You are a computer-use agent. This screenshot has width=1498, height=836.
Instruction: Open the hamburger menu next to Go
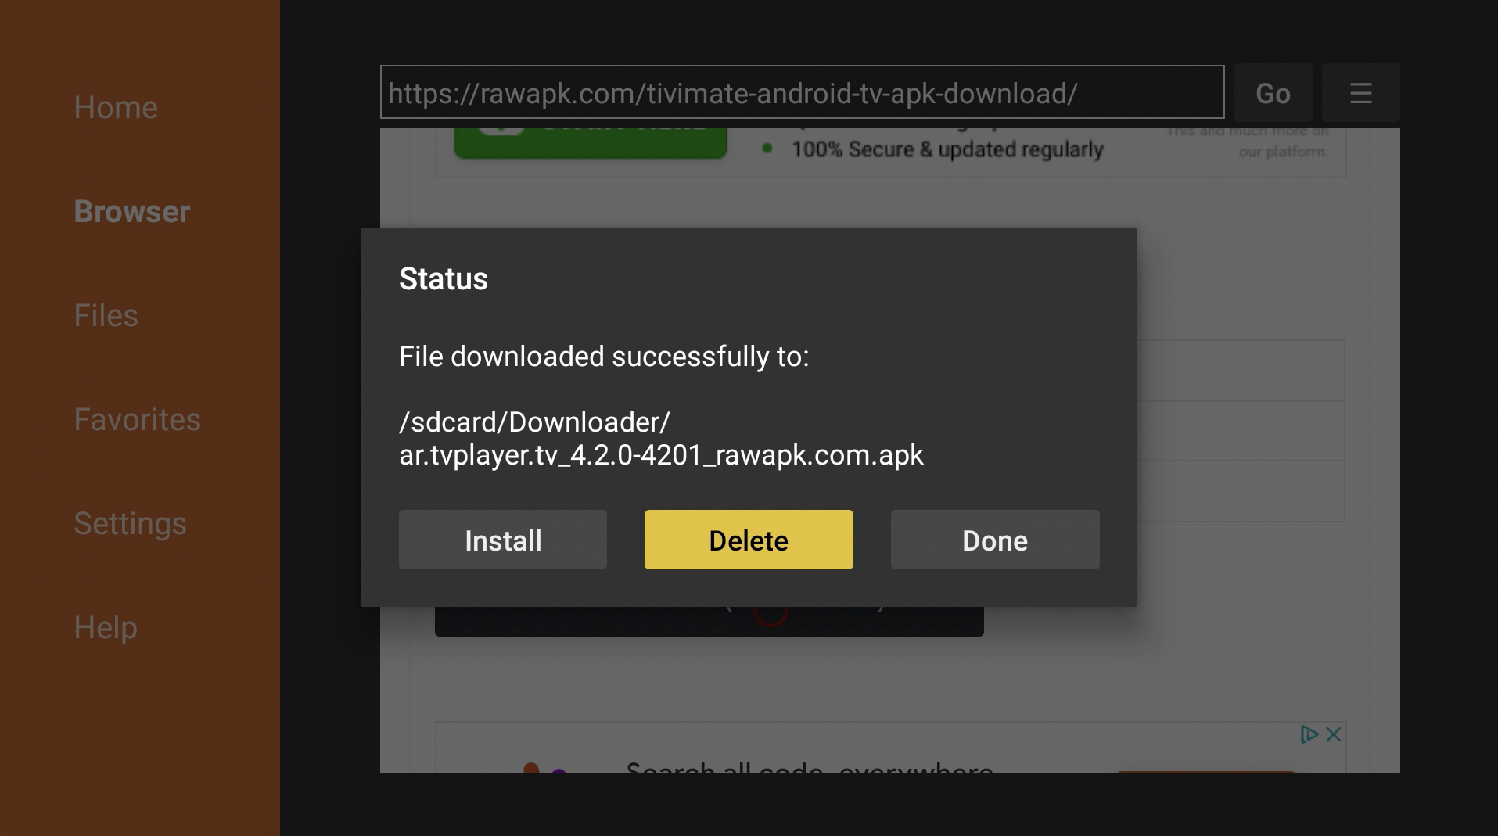point(1360,93)
